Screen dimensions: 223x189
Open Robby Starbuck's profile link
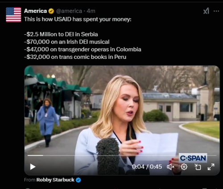click(55, 180)
